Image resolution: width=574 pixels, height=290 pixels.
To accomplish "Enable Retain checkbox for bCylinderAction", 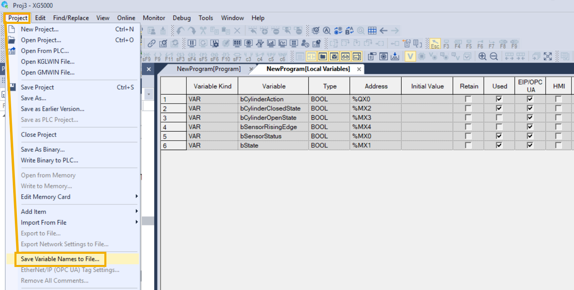I will pyautogui.click(x=468, y=99).
